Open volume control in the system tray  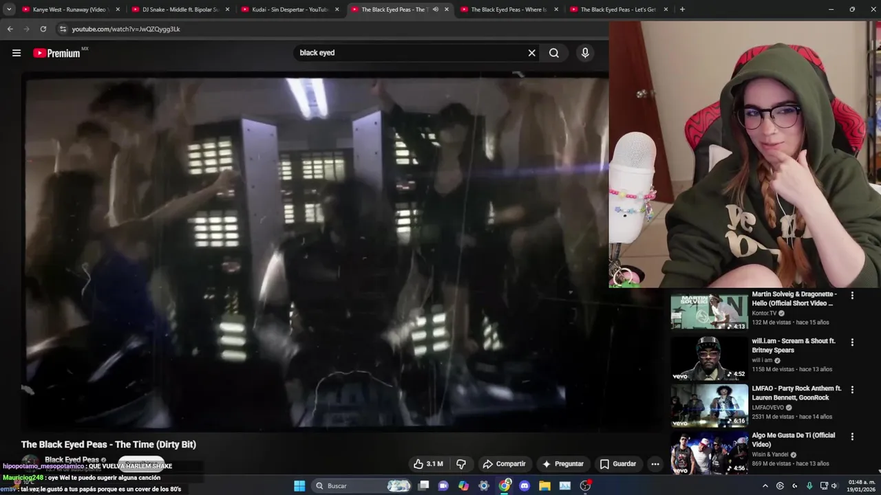(834, 486)
